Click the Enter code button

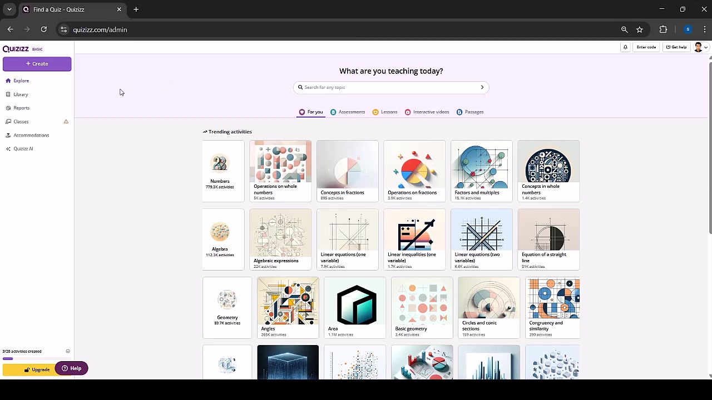click(x=646, y=47)
